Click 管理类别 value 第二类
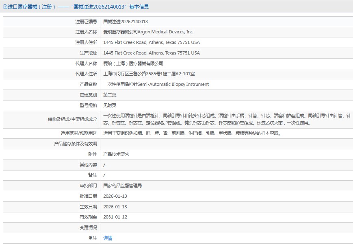The image size is (353, 247). [110, 95]
